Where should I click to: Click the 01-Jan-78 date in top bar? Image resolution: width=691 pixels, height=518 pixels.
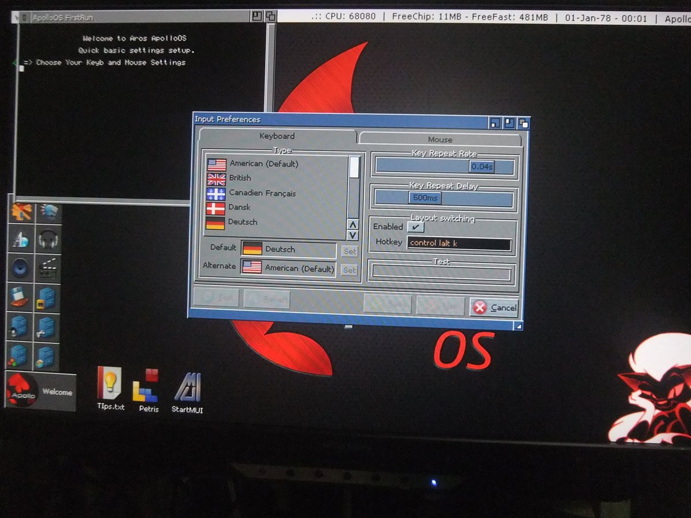pyautogui.click(x=589, y=18)
